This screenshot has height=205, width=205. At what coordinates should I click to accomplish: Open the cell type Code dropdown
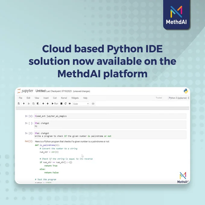(x=81, y=104)
